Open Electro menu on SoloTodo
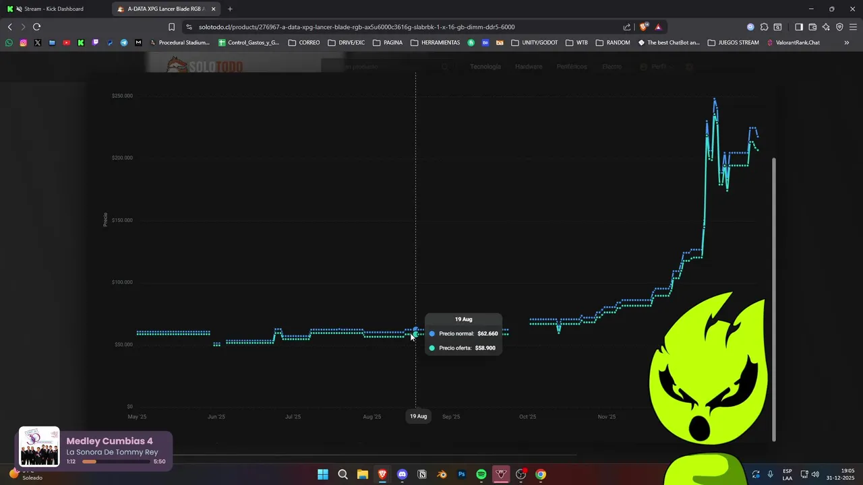This screenshot has width=863, height=485. click(612, 67)
